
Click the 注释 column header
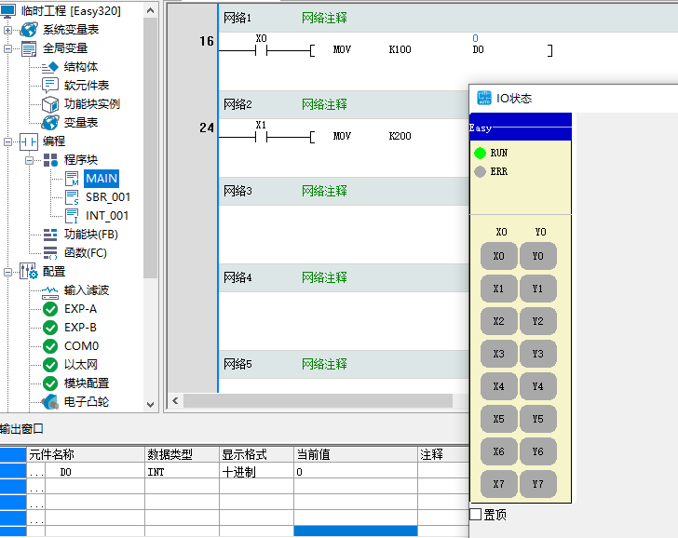pos(443,454)
